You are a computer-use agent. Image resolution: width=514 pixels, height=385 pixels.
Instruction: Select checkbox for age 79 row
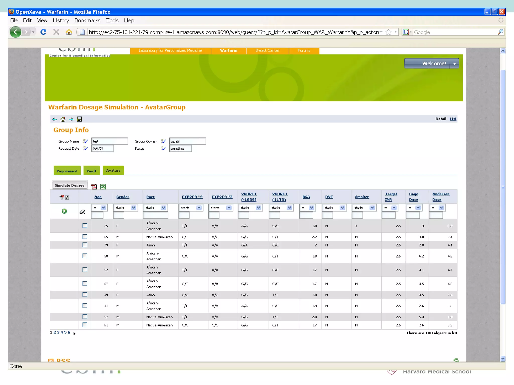point(85,245)
